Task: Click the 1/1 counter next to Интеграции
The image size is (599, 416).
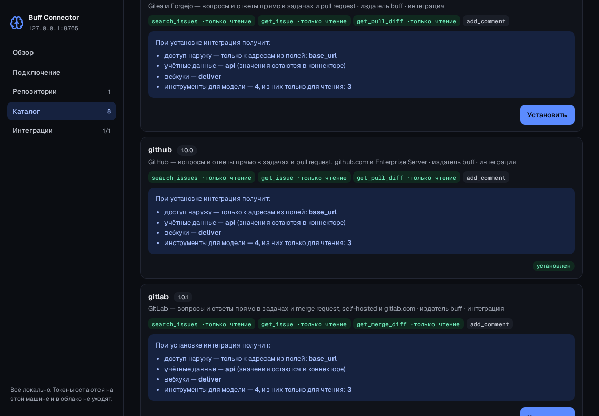Action: click(x=106, y=131)
